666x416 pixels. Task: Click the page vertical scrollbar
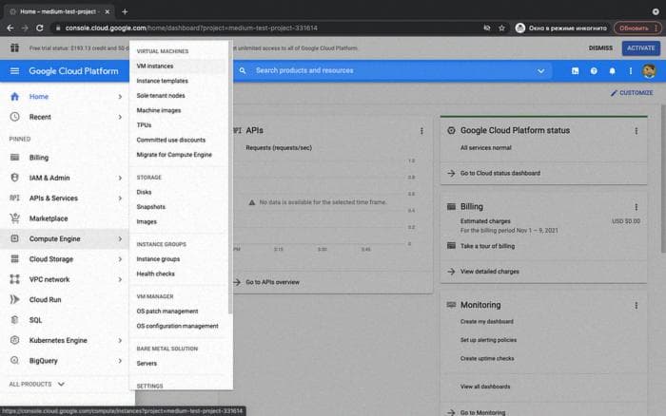[x=663, y=179]
